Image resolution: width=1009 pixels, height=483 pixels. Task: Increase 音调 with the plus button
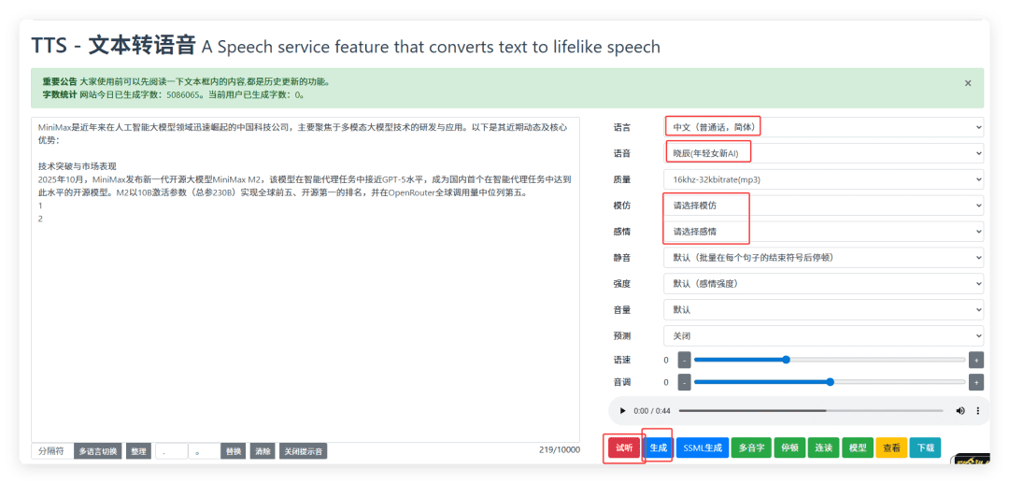[976, 382]
